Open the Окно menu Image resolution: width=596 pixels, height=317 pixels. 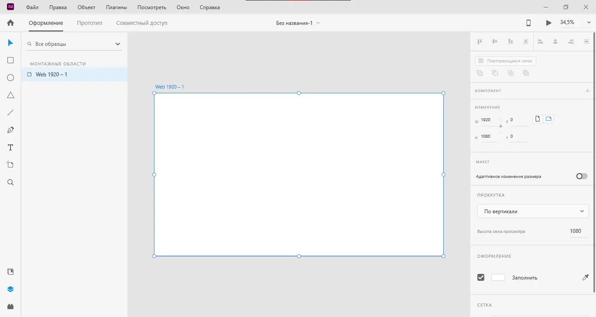pos(183,7)
